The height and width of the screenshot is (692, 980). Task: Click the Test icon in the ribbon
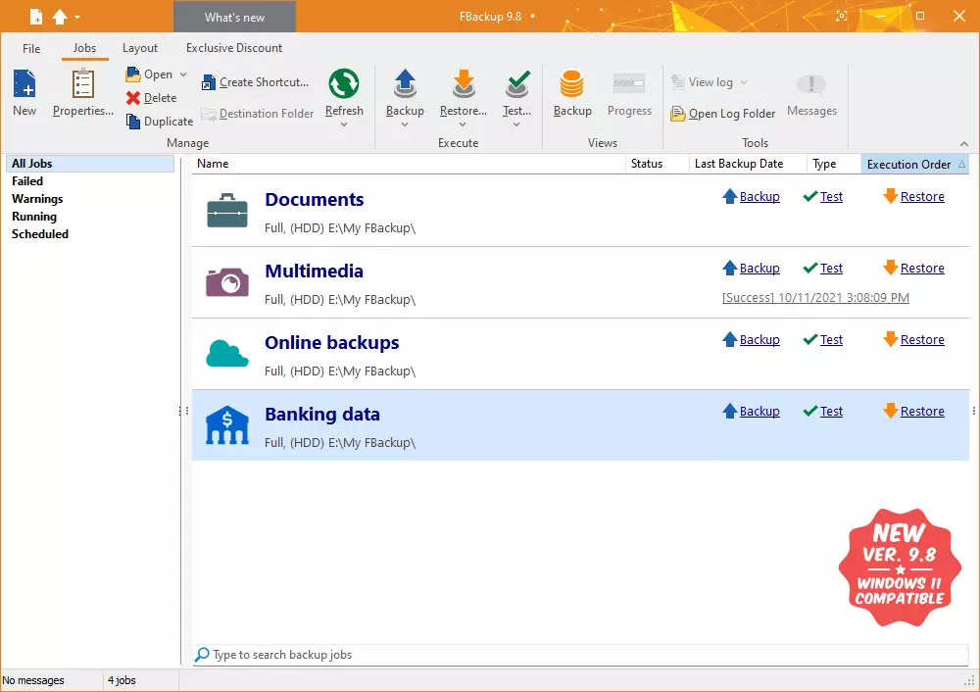[x=516, y=83]
